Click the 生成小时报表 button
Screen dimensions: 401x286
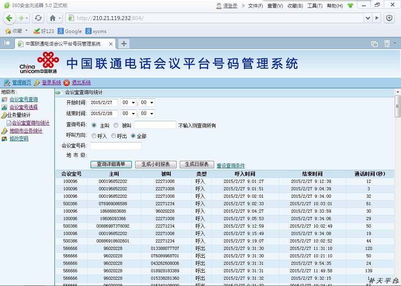pyautogui.click(x=156, y=164)
